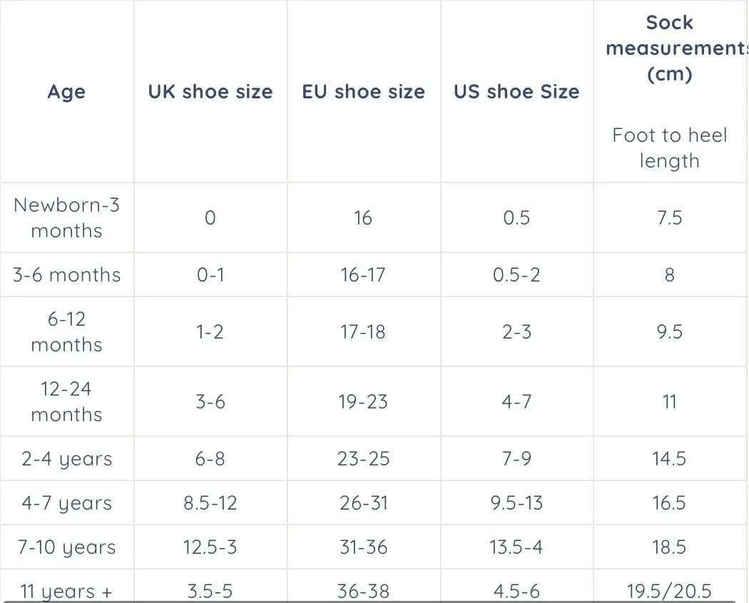Click the EU shoe size header
The width and height of the screenshot is (749, 603).
click(x=364, y=92)
